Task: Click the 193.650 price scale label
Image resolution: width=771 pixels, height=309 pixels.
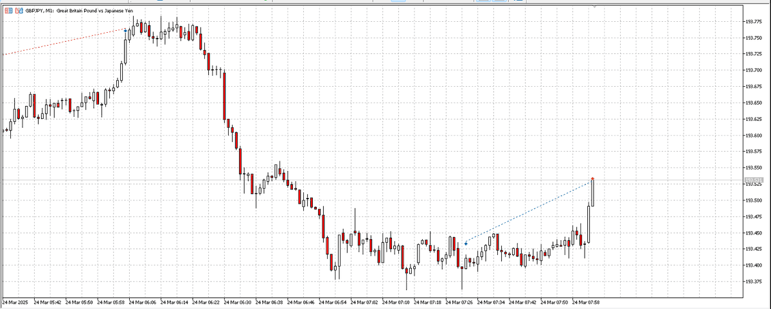Action: coord(753,103)
